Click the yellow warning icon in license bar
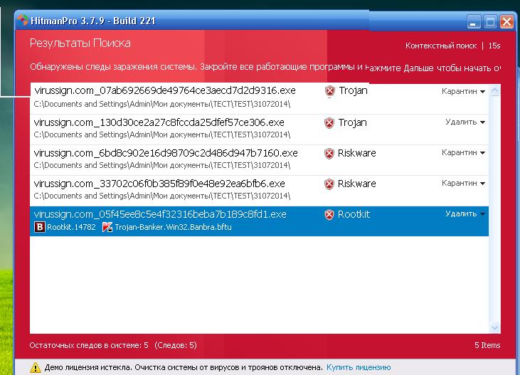This screenshot has width=520, height=375. click(x=36, y=368)
